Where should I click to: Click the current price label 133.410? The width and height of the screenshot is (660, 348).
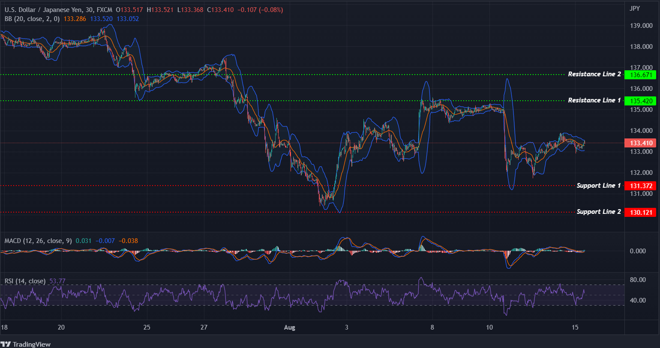tap(640, 143)
